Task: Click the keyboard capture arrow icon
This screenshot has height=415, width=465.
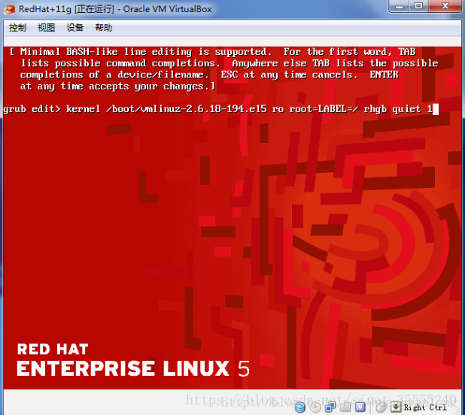Action: point(396,407)
